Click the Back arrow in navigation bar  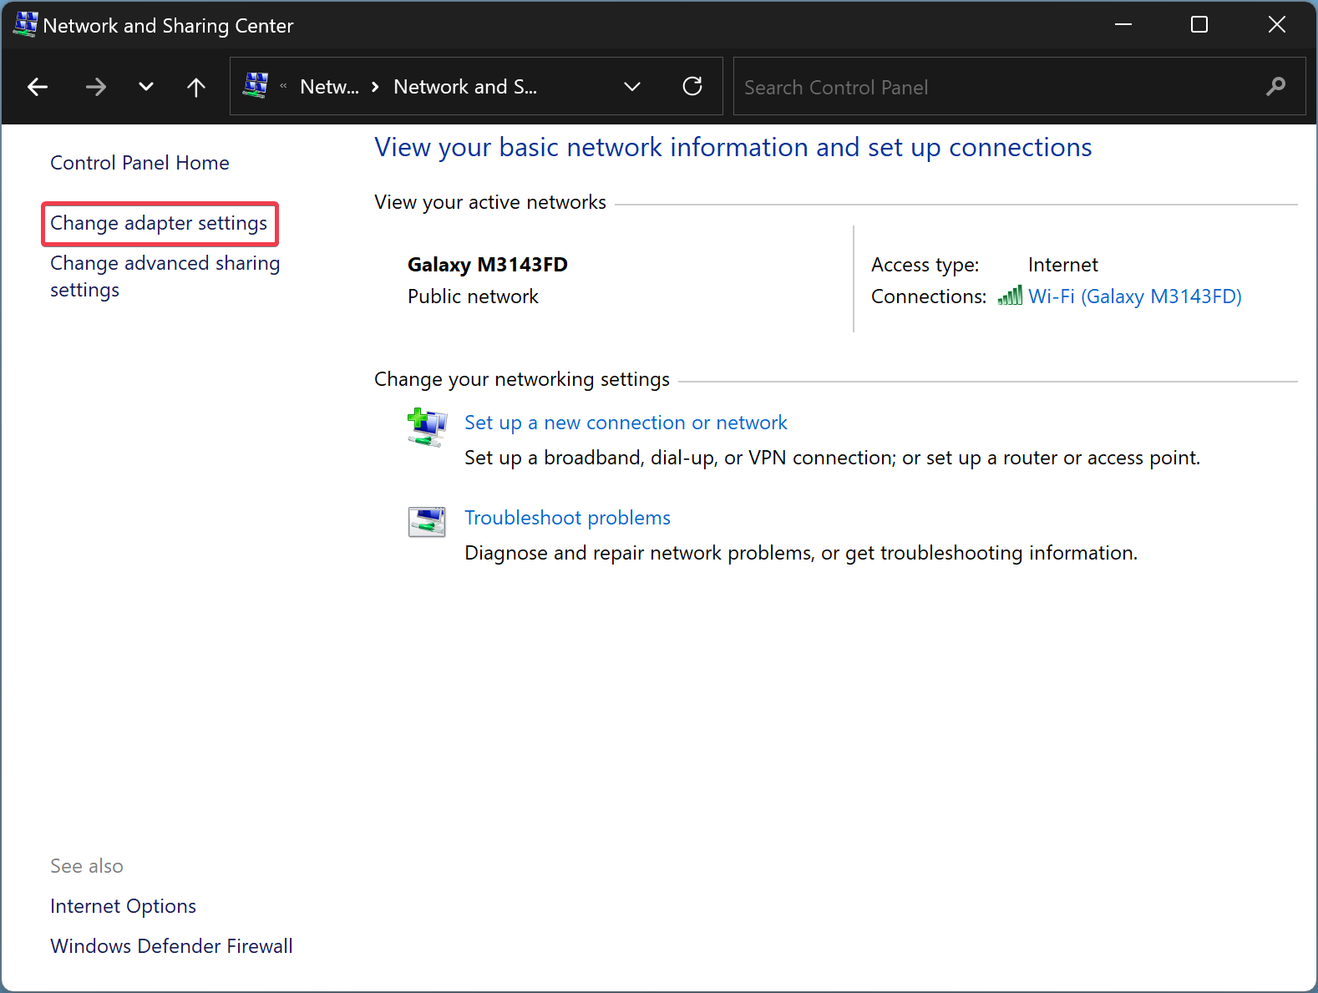click(x=38, y=87)
